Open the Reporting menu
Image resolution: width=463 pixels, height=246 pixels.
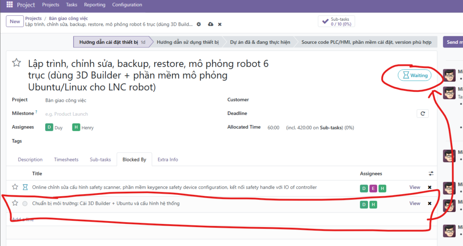[94, 5]
